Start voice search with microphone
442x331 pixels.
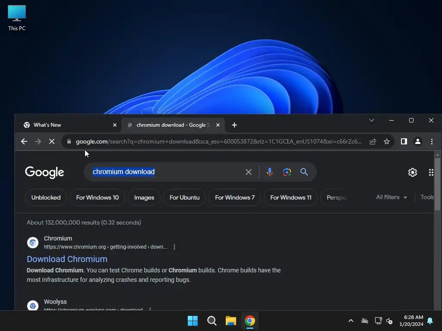coord(269,172)
